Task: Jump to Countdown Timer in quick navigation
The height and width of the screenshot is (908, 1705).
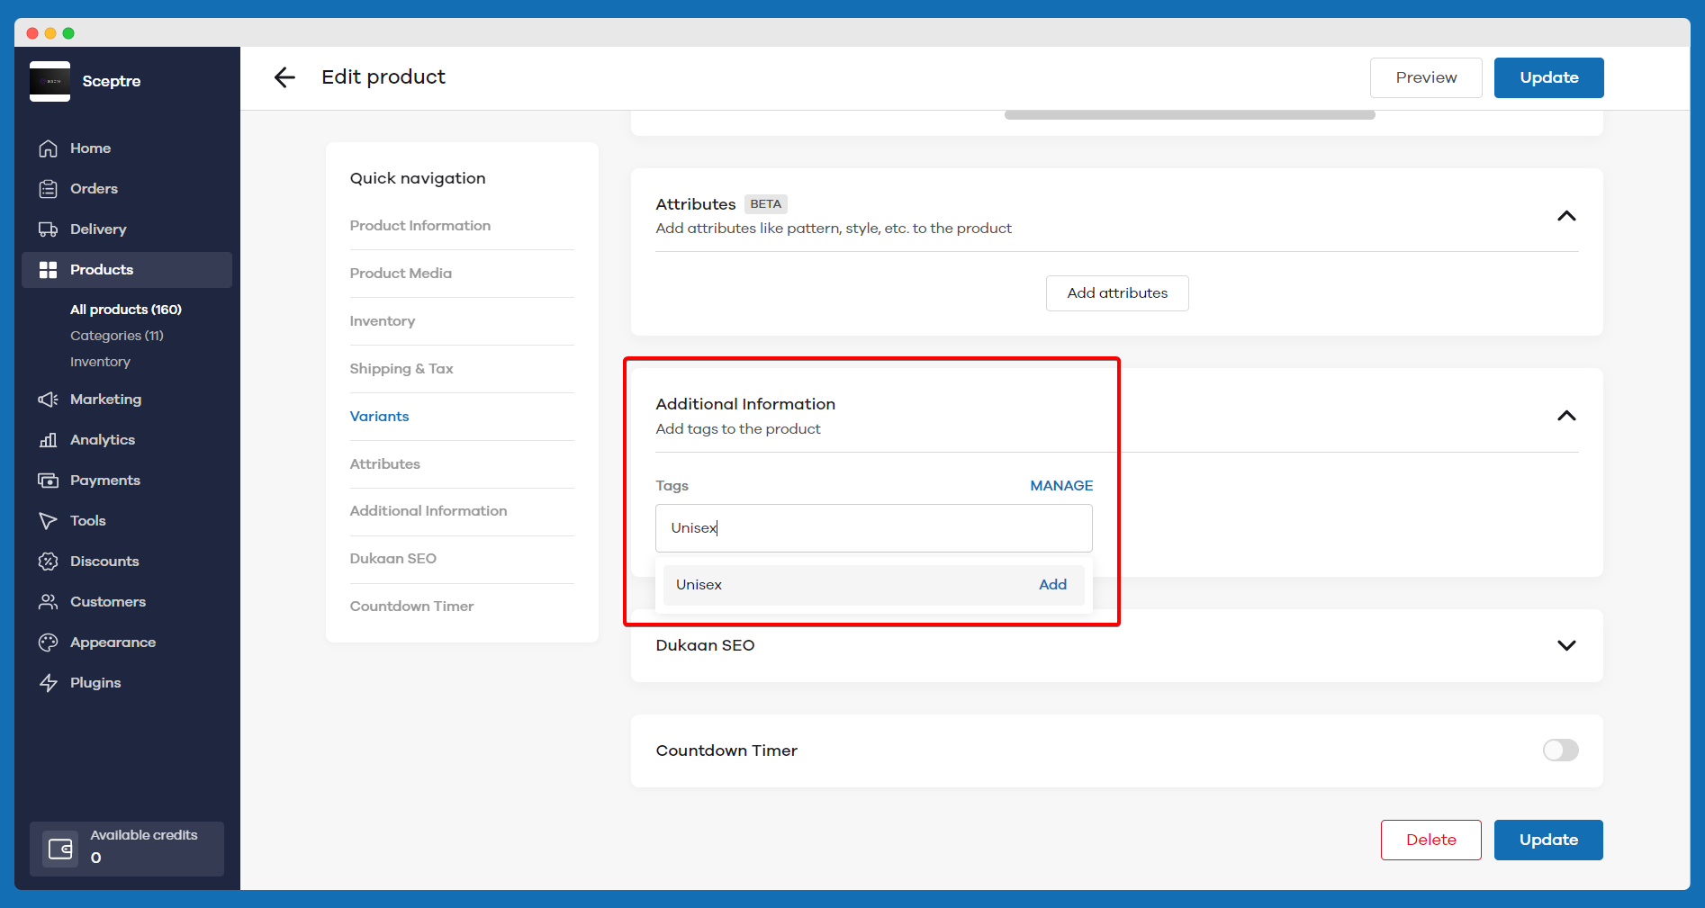Action: tap(411, 607)
